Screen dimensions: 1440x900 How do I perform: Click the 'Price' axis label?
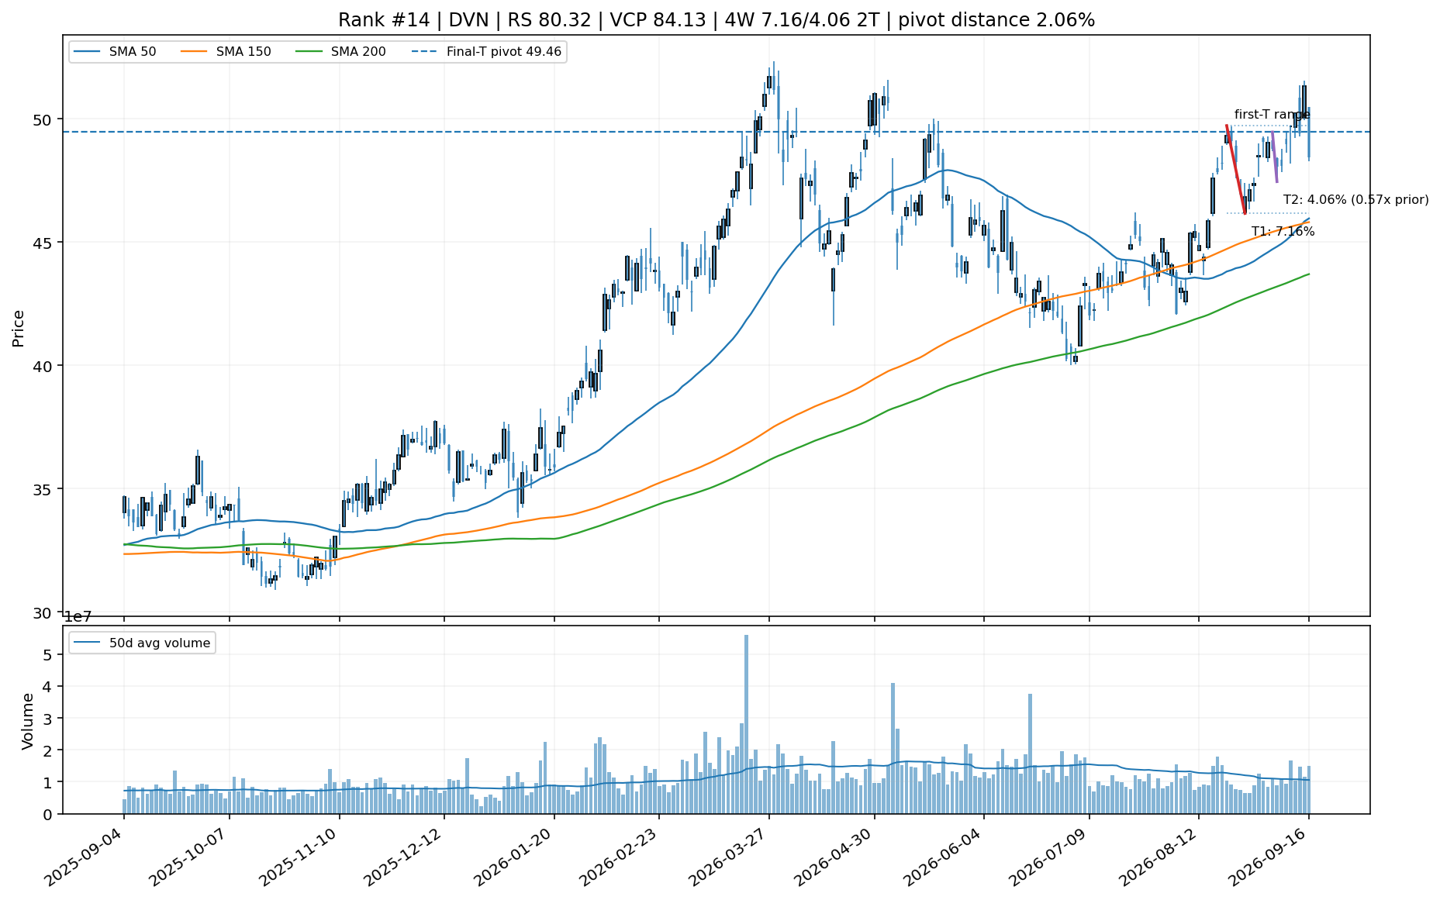pos(19,329)
